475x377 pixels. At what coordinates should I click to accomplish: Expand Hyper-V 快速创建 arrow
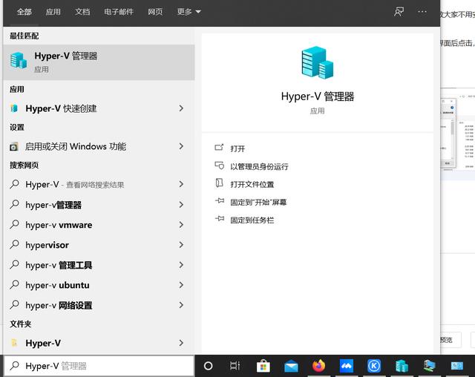(x=181, y=108)
